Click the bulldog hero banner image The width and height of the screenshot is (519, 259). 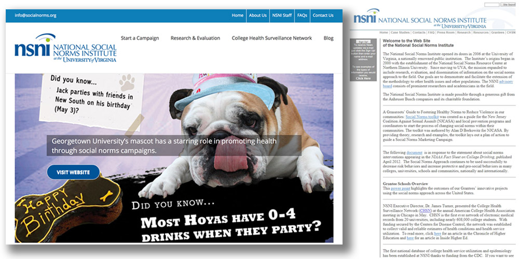click(x=174, y=158)
